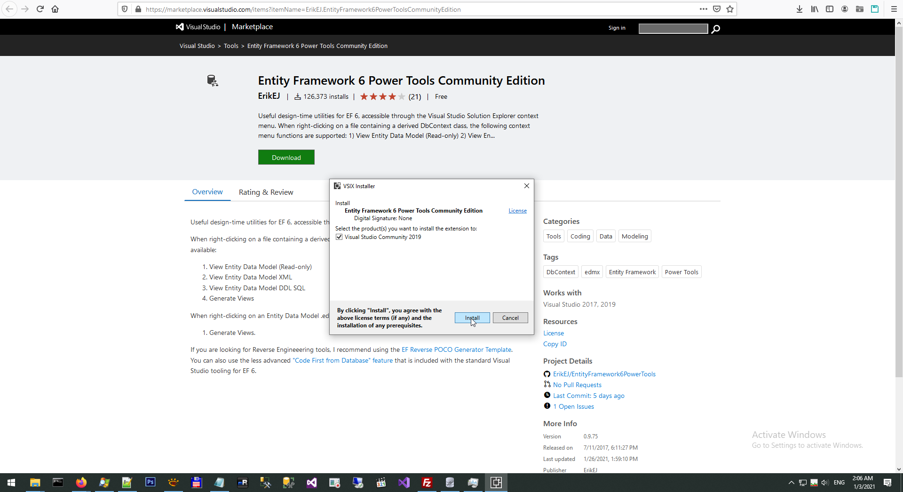This screenshot has height=492, width=903.
Task: Open the Entity Framework tag
Action: pyautogui.click(x=632, y=272)
